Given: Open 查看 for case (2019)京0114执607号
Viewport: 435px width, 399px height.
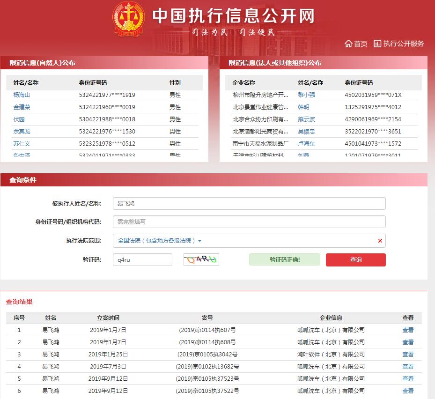Looking at the screenshot, I should click(407, 330).
